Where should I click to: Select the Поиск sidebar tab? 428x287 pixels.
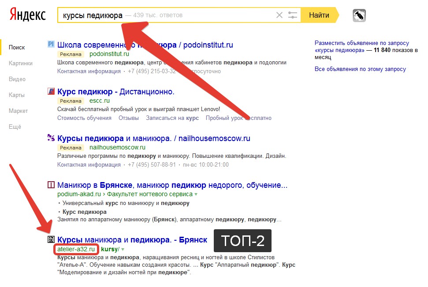[x=17, y=47]
